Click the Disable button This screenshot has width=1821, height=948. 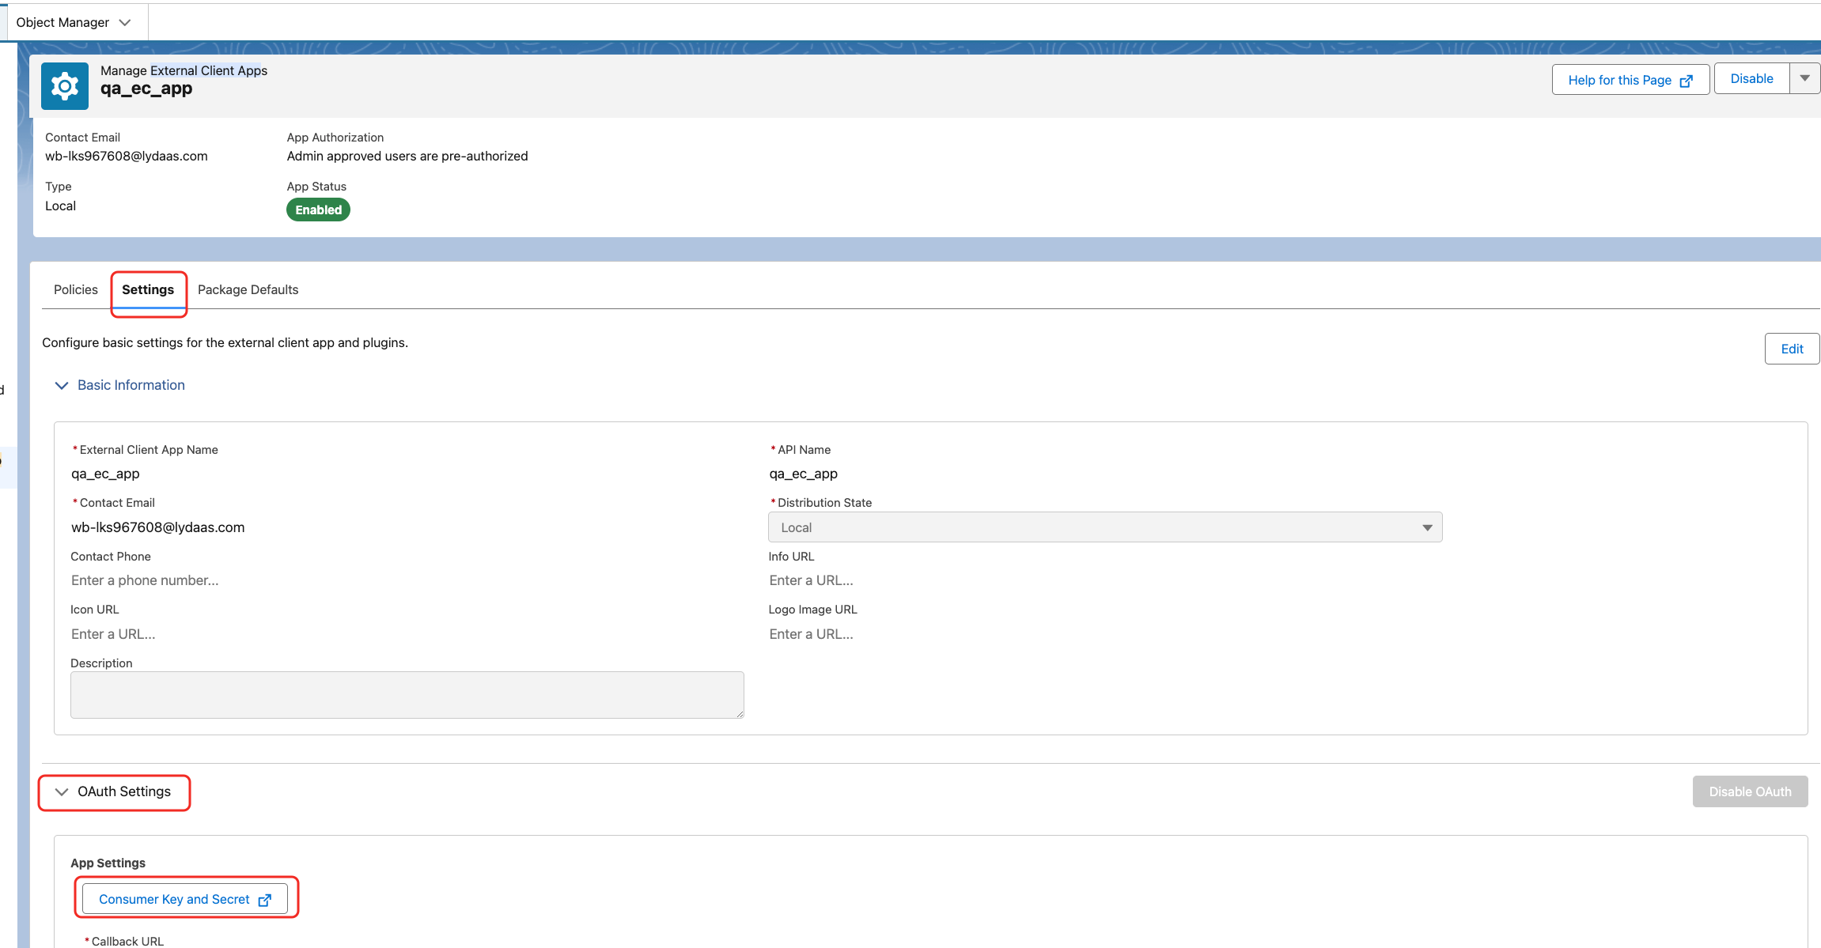(x=1751, y=78)
